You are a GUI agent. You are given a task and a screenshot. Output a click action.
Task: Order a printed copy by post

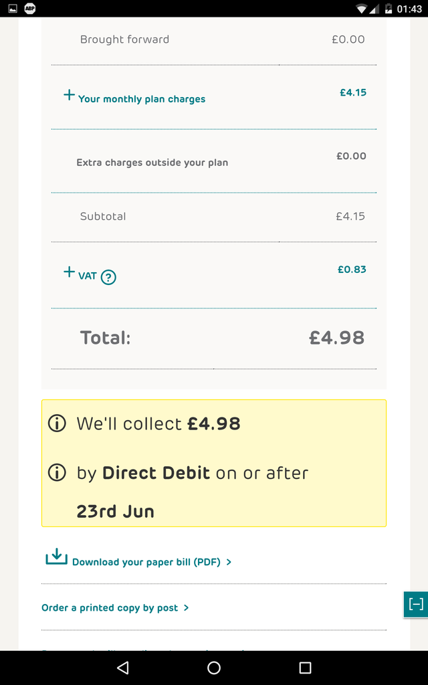(110, 607)
